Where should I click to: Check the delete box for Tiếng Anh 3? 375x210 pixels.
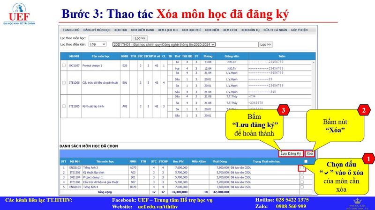tap(302, 167)
